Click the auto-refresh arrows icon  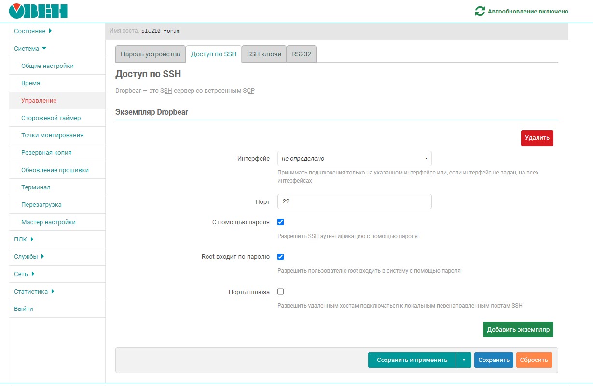[x=480, y=11]
